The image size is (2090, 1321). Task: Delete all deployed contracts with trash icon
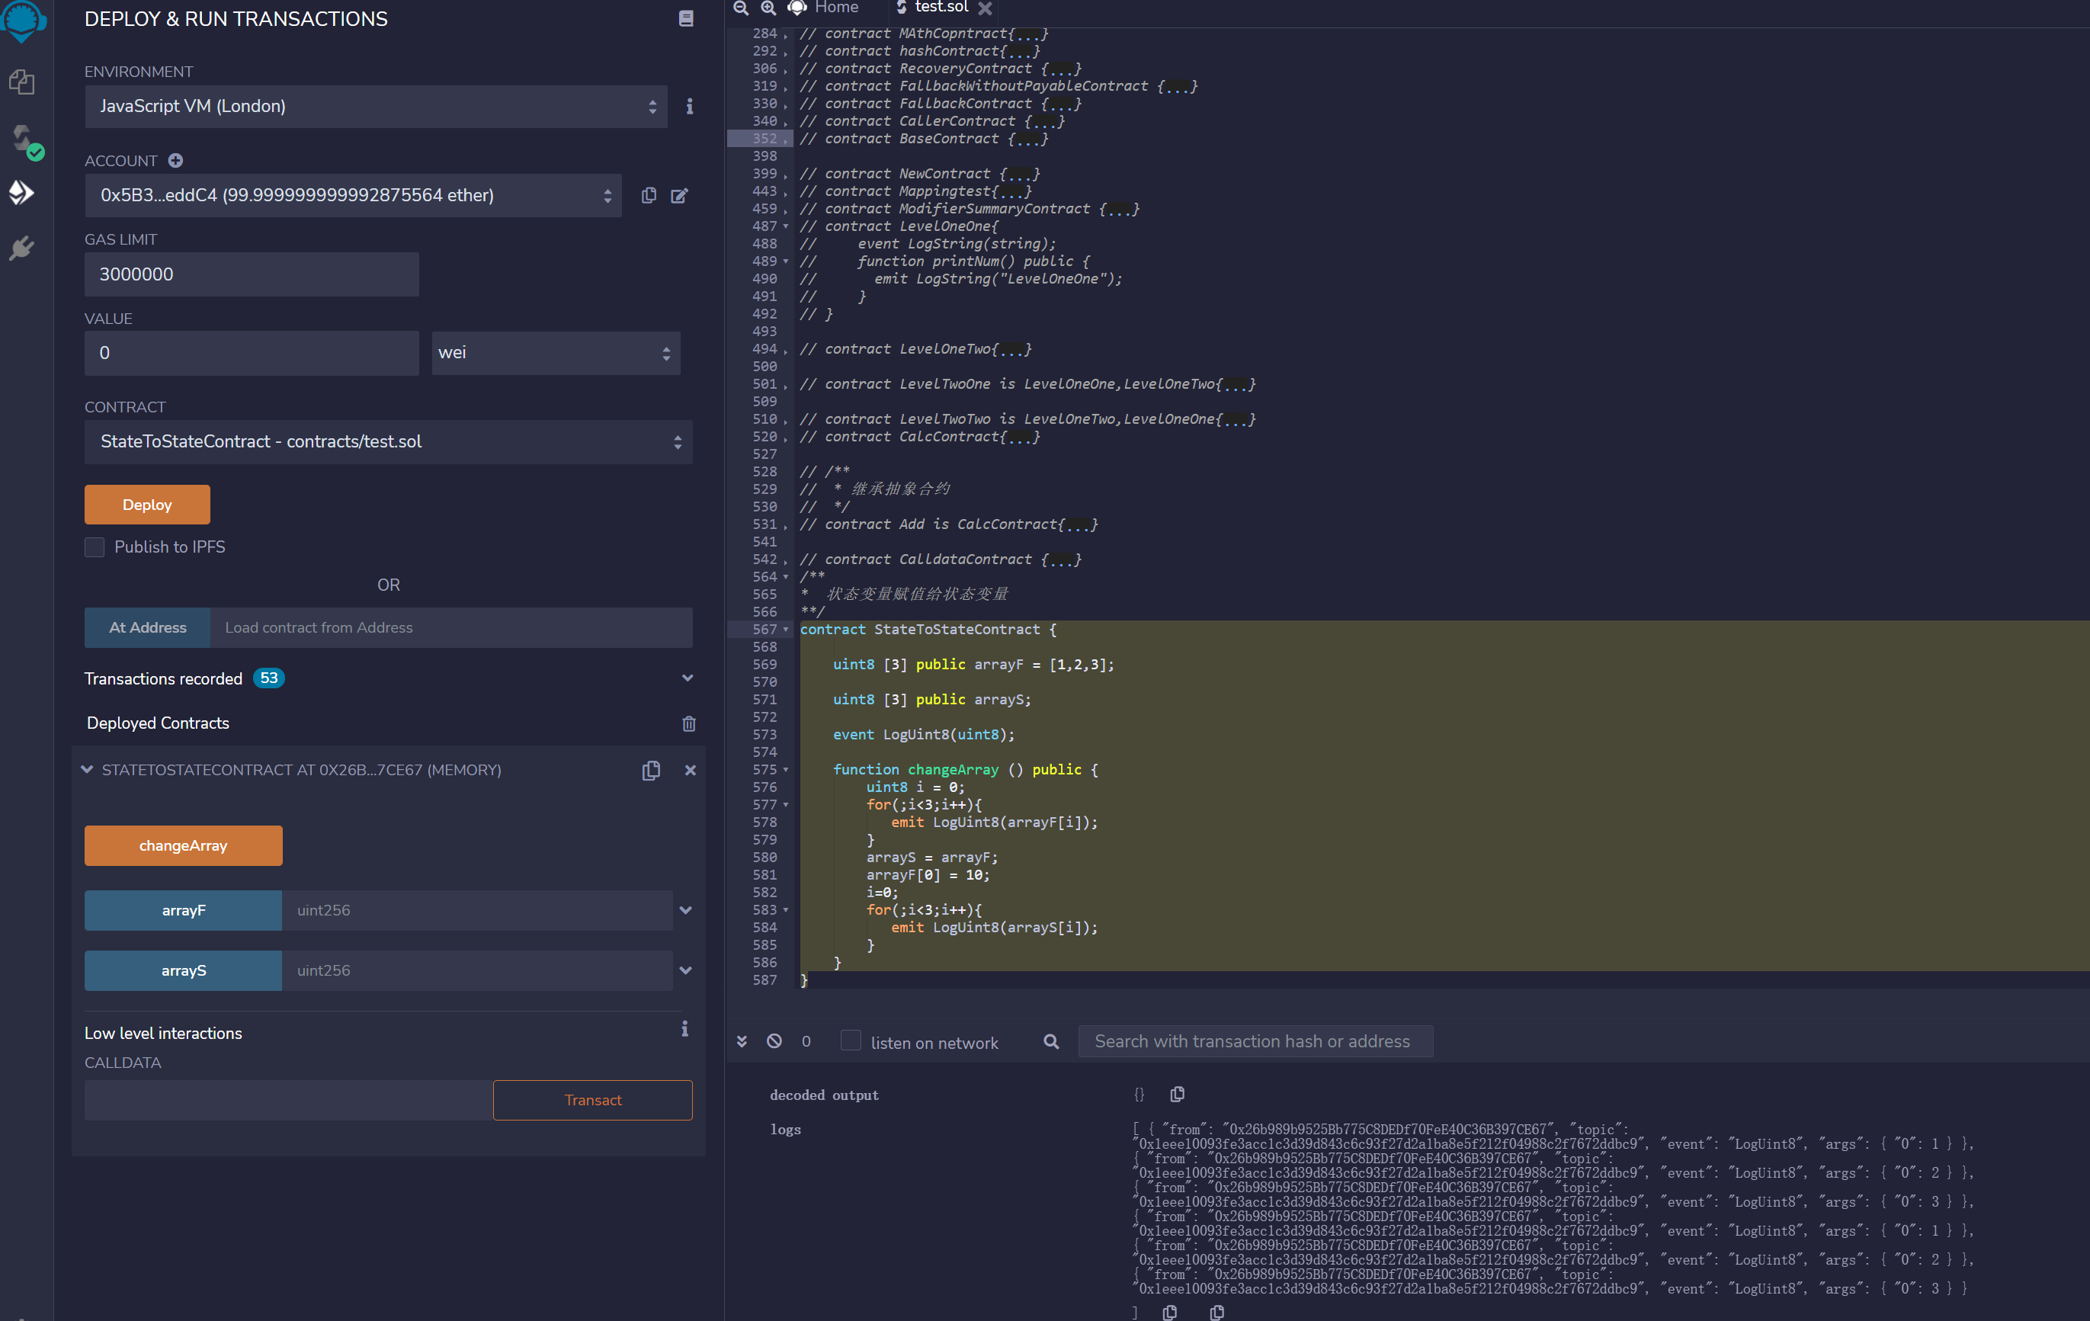[688, 724]
